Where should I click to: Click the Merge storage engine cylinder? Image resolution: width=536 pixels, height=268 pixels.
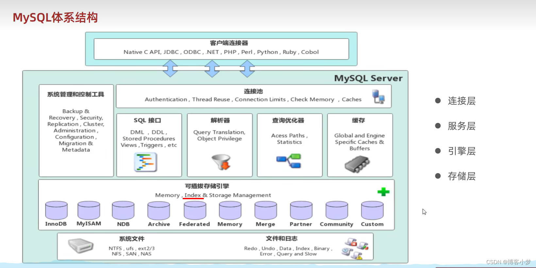click(x=266, y=211)
